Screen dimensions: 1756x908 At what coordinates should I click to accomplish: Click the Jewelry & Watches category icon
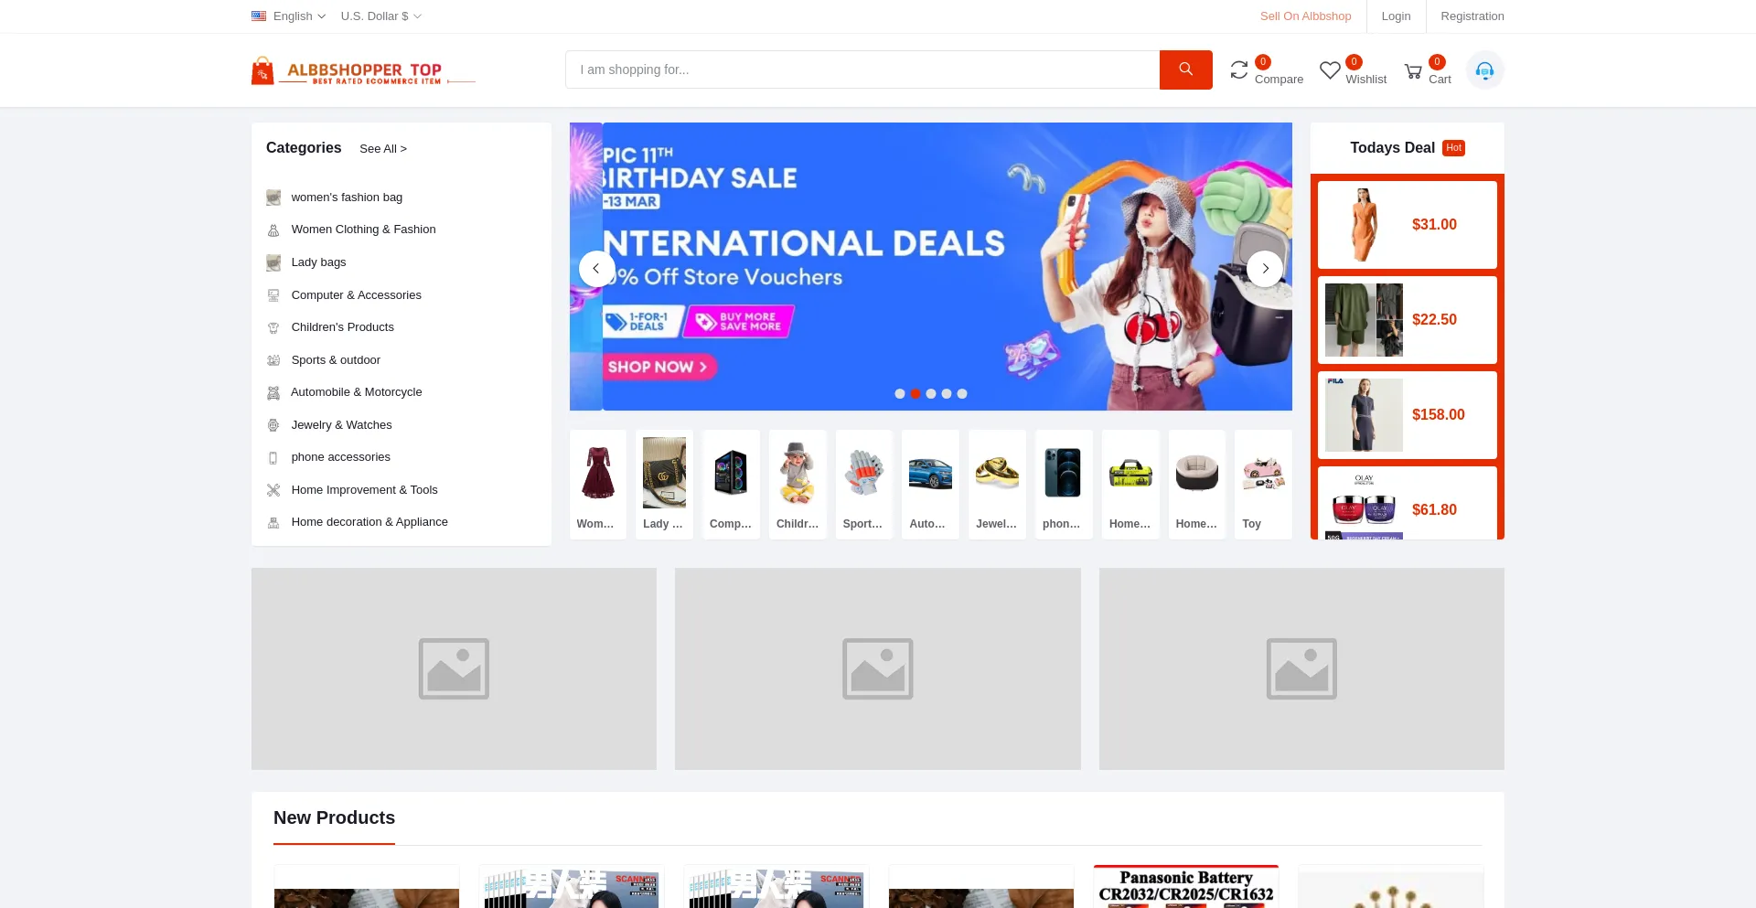tap(273, 425)
